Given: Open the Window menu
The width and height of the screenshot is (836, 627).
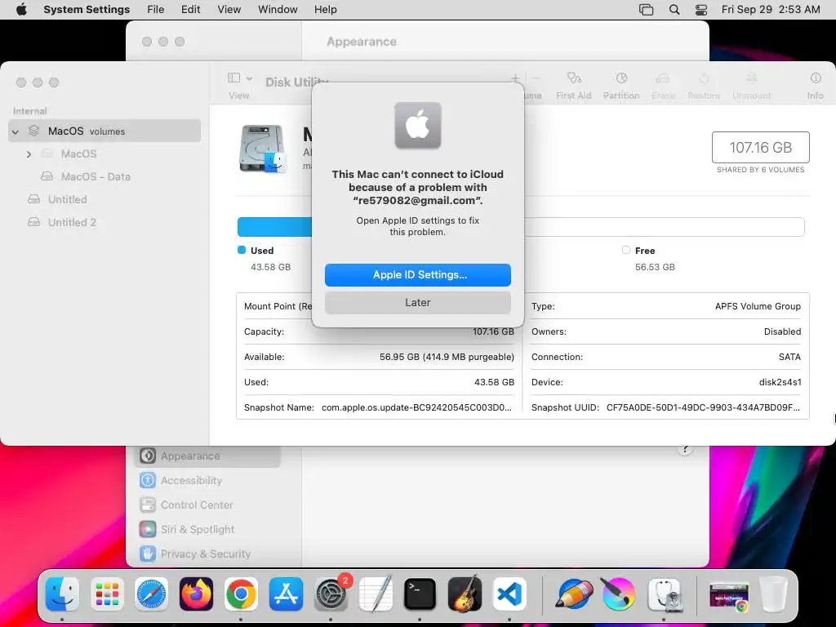Looking at the screenshot, I should pyautogui.click(x=278, y=10).
